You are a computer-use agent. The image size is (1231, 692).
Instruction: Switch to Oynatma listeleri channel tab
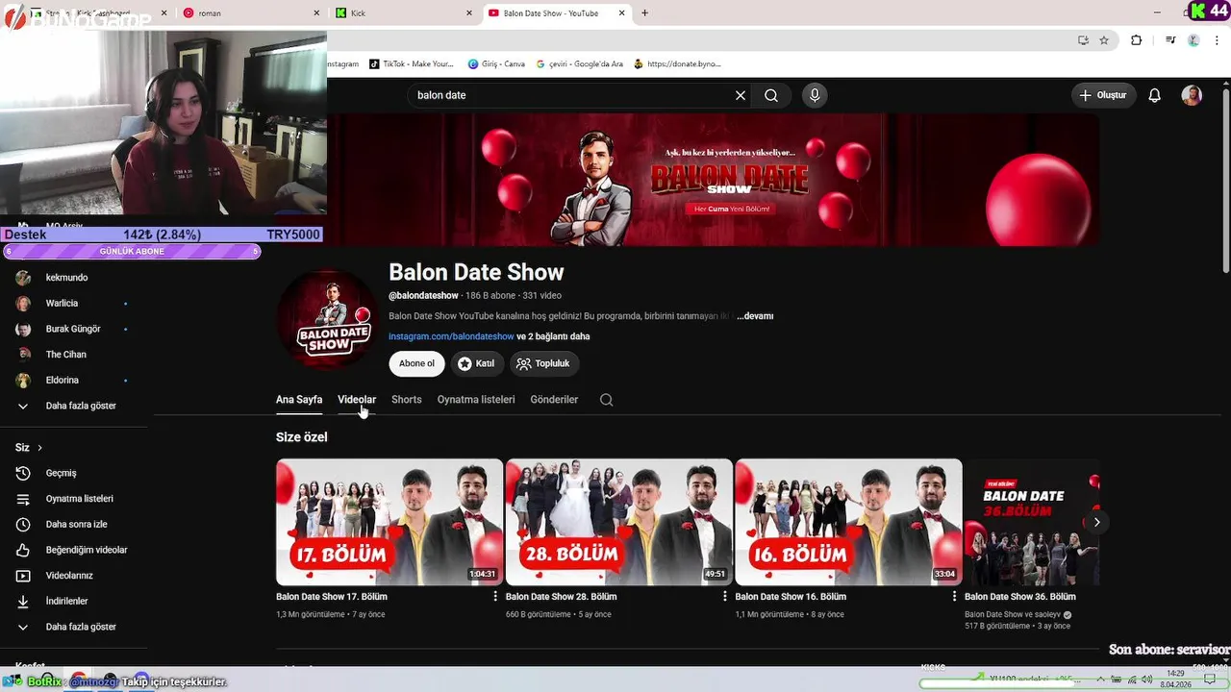click(476, 400)
